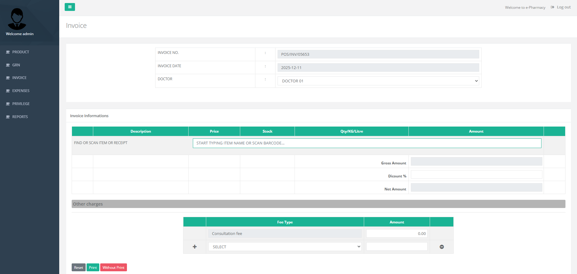Screen dimensions: 577x274
Task: Click the icon beside EXPENSES in sidebar
Action: (x=8, y=91)
